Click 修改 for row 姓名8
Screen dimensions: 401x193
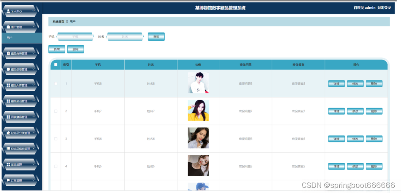click(x=355, y=83)
